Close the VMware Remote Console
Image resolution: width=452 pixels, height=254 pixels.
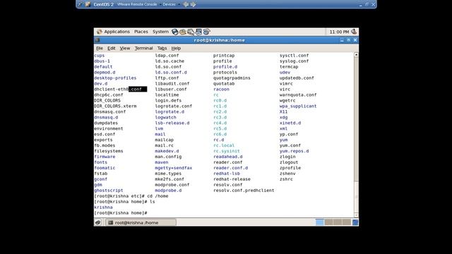pos(373,5)
